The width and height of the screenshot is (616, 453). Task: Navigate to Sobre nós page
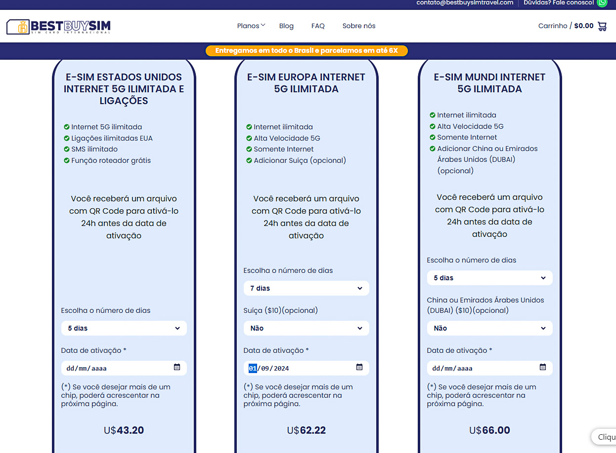click(358, 26)
